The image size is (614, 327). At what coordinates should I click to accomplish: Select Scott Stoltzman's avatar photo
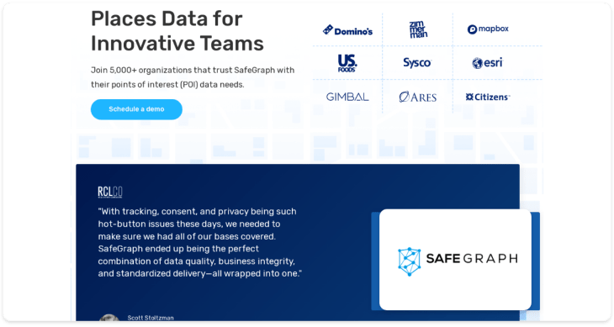[x=109, y=318]
